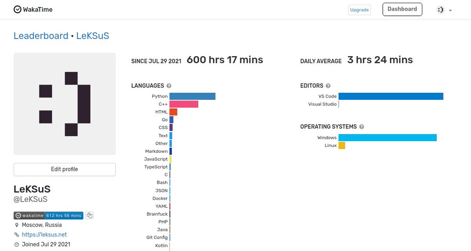This screenshot has height=251, width=471.
Task: Click the Markdown language label
Action: pyautogui.click(x=156, y=151)
